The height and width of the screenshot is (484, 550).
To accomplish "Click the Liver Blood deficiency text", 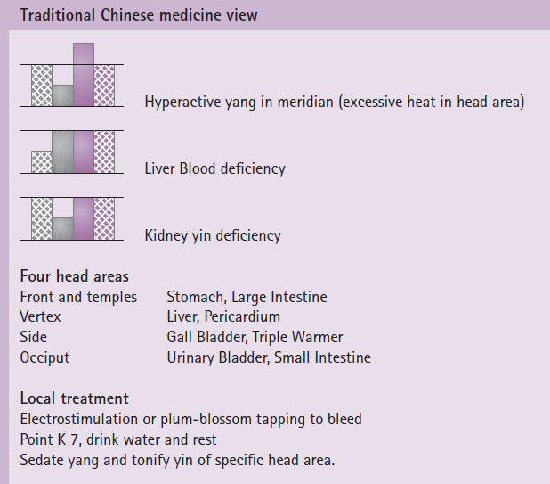I will (x=215, y=168).
